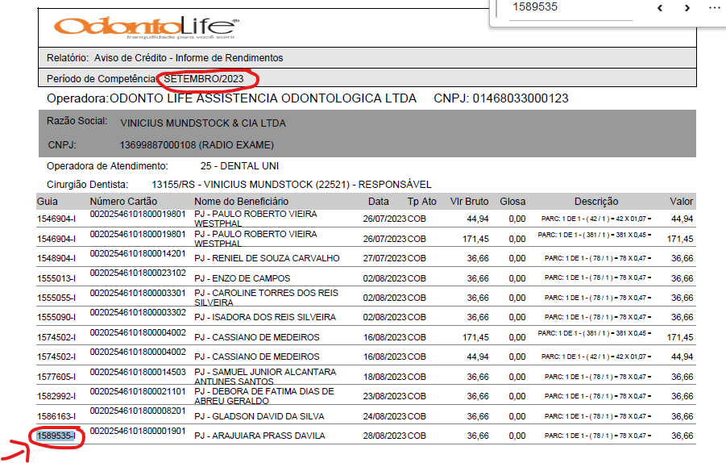Click the Valor 36,66 in Gladson David row
726x463 pixels.
pyautogui.click(x=682, y=417)
